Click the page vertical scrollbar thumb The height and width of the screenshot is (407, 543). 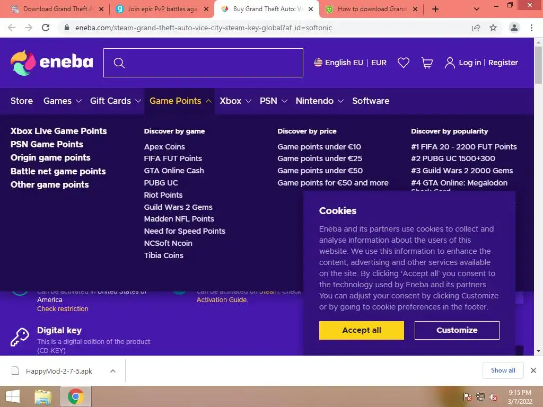[x=538, y=65]
